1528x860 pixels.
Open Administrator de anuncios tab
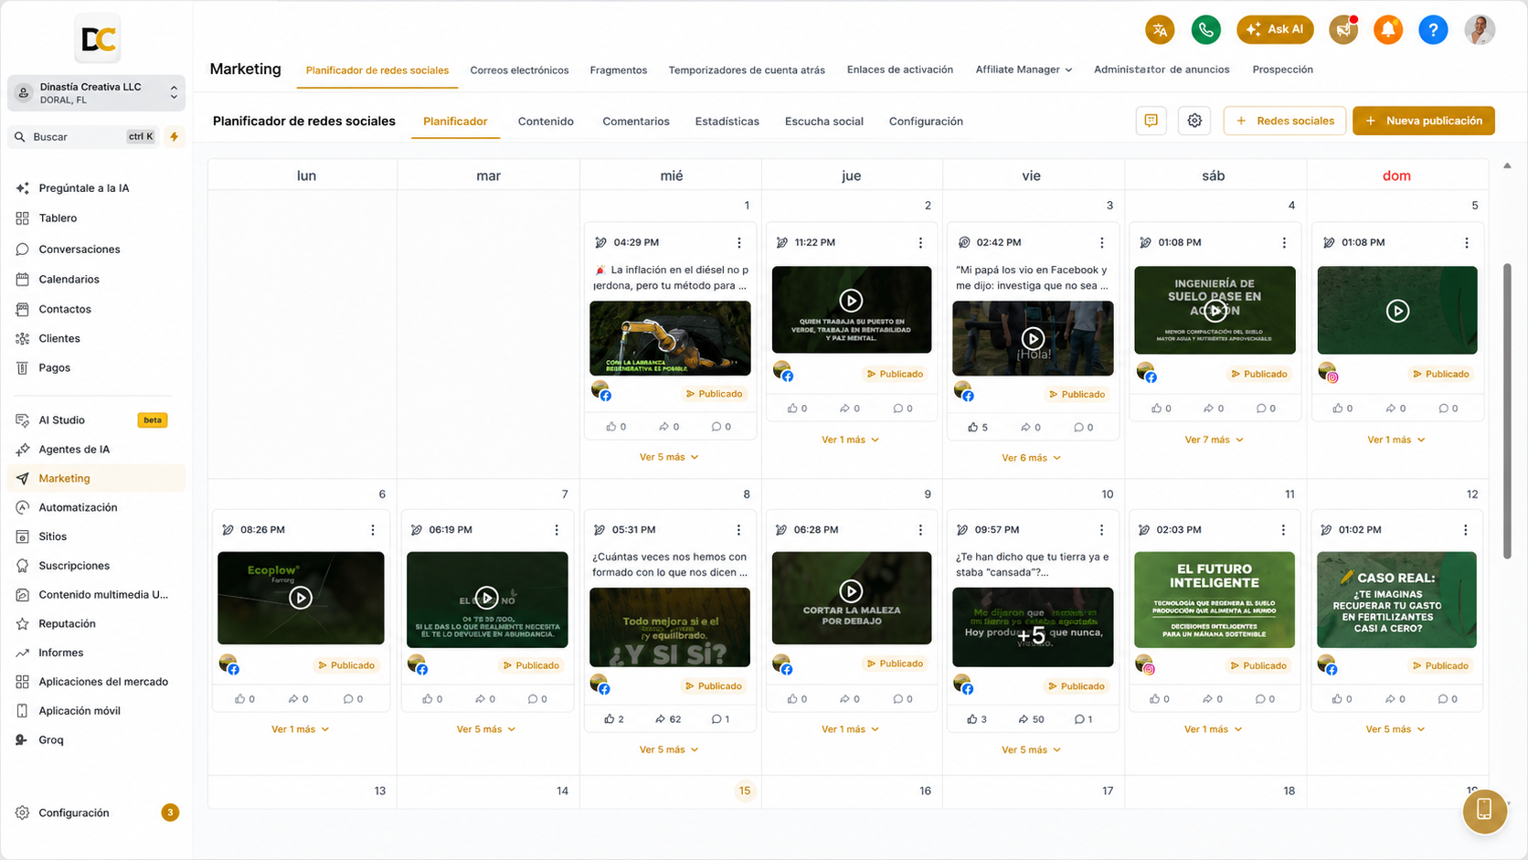tap(1162, 69)
